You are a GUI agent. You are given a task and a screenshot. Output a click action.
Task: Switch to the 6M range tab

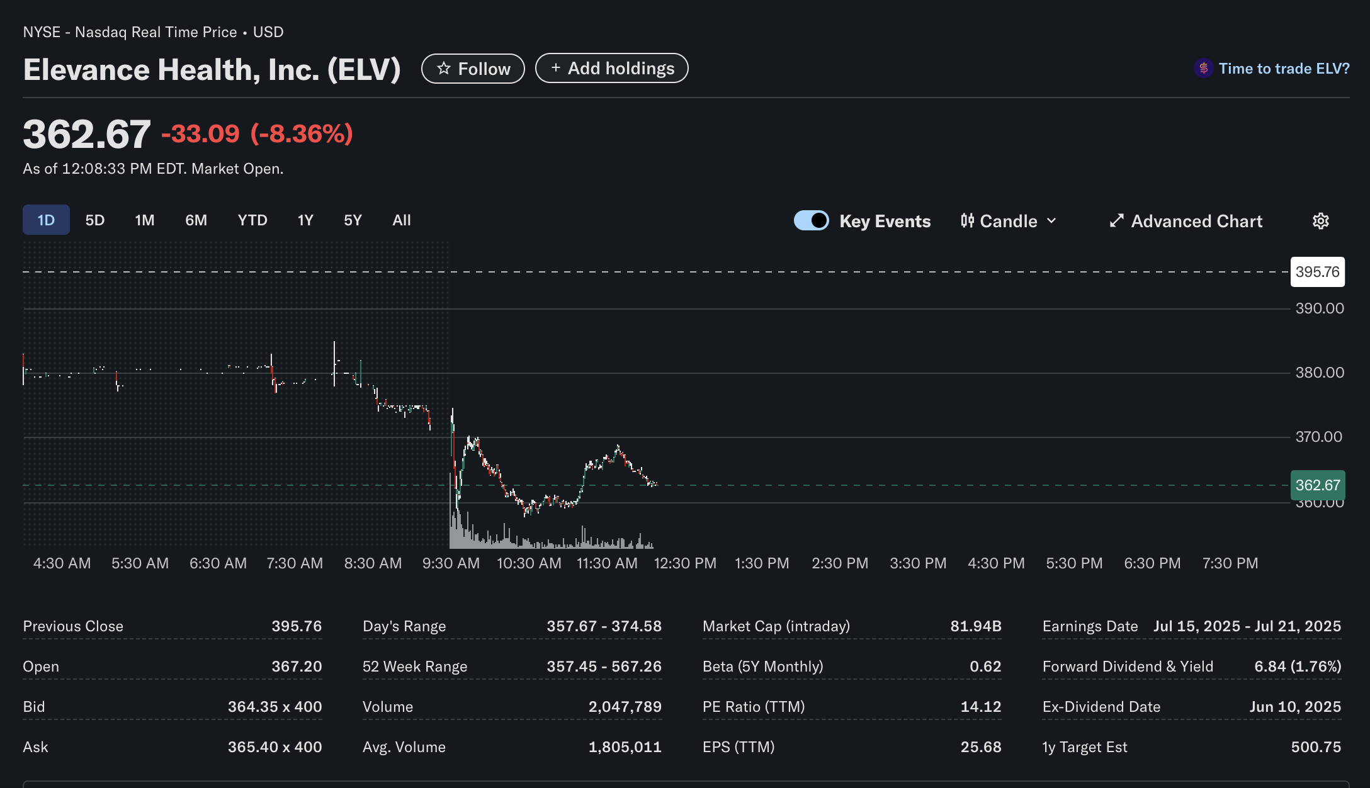196,220
